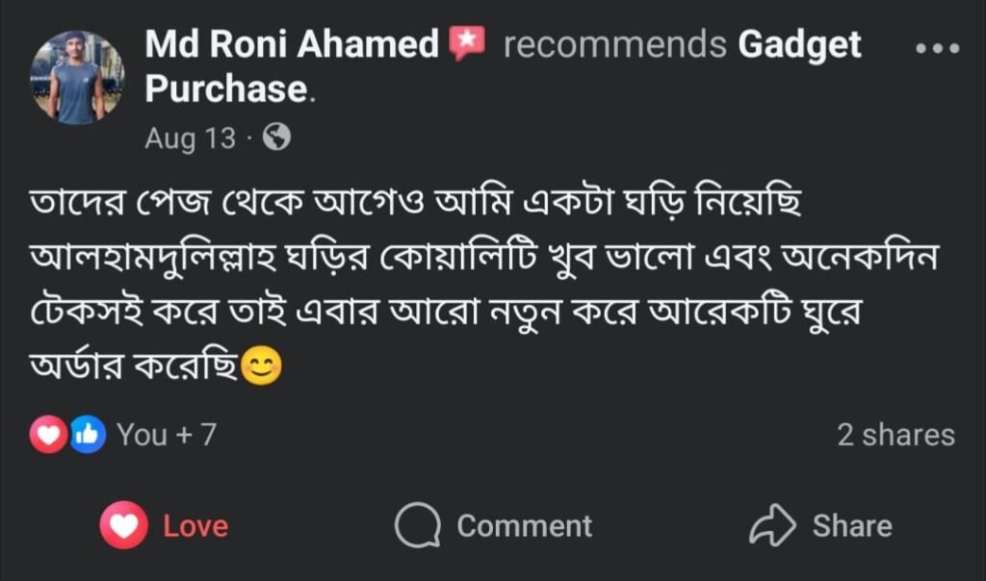View the 'You + 7' reactions list
This screenshot has width=986, height=581.
tap(166, 435)
